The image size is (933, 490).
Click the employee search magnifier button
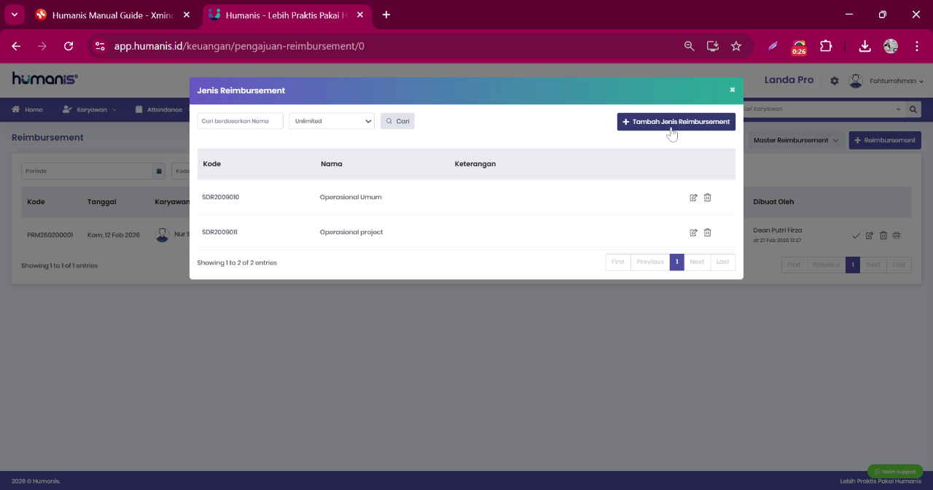[x=913, y=109]
